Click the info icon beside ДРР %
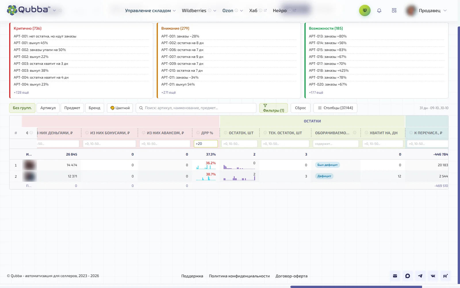Viewport: 460px width, 288px height. click(x=198, y=133)
